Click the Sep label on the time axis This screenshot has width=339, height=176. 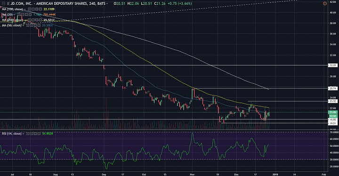point(104,174)
